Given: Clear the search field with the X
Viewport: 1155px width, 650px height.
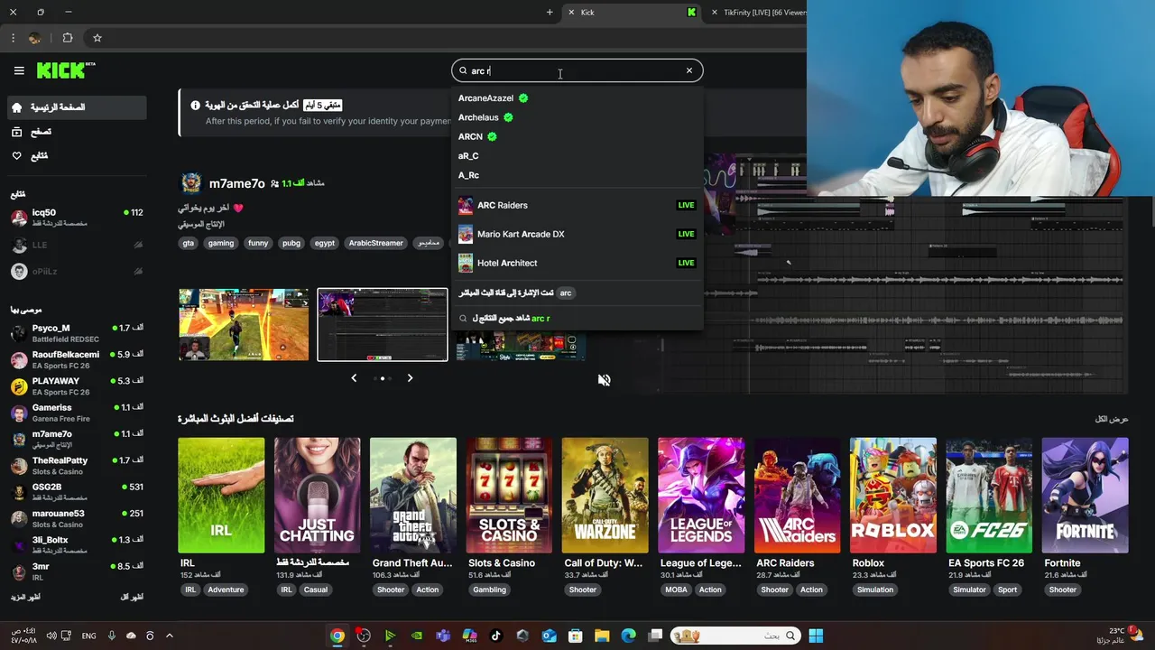Looking at the screenshot, I should (689, 70).
